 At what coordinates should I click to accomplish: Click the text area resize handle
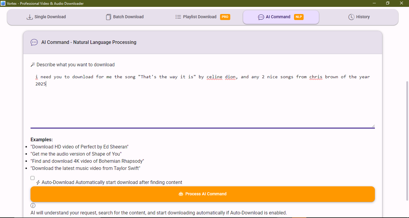click(373, 126)
